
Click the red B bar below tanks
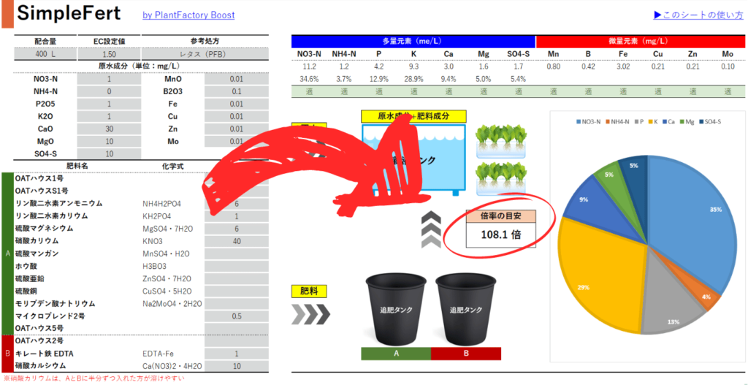(465, 354)
